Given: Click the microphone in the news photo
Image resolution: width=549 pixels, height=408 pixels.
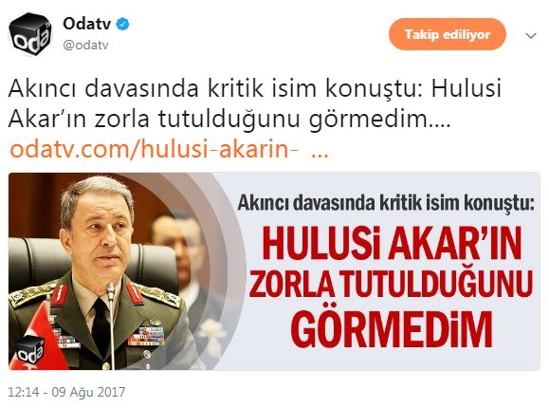Looking at the screenshot, I should pyautogui.click(x=111, y=325).
